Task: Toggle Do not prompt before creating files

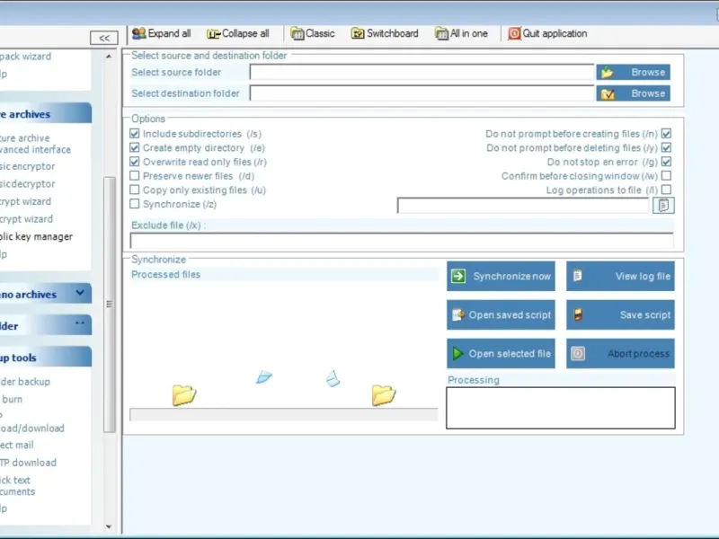Action: [666, 133]
